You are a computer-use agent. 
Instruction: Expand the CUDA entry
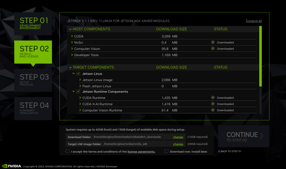(72, 36)
